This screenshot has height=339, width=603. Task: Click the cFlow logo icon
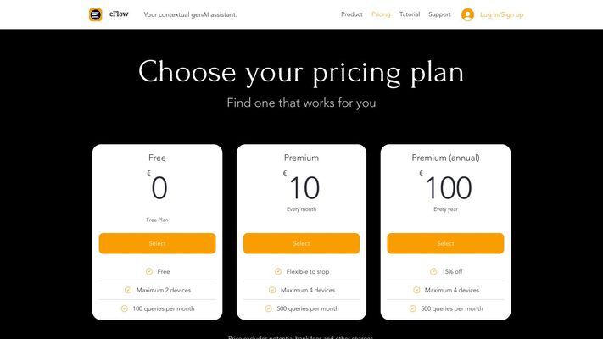[96, 14]
